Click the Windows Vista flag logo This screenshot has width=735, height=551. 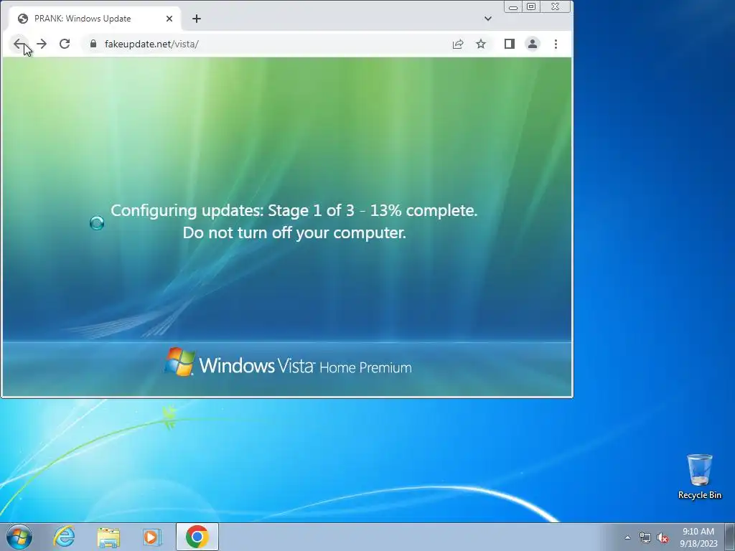coord(179,362)
